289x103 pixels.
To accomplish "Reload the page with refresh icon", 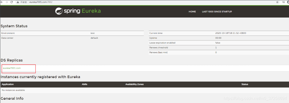I will tap(12, 2).
